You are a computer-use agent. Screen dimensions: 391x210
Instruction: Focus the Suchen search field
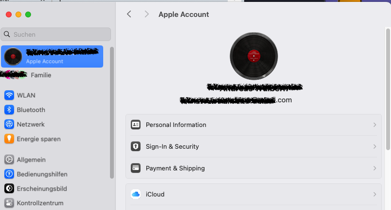click(56, 34)
